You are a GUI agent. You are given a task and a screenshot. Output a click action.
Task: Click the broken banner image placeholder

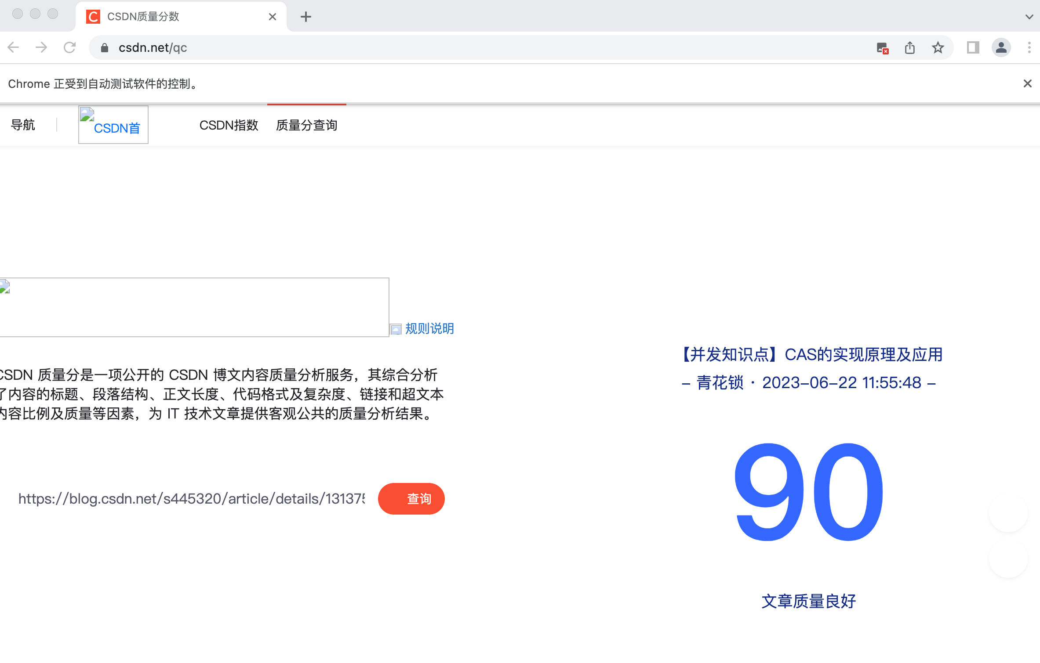[194, 307]
